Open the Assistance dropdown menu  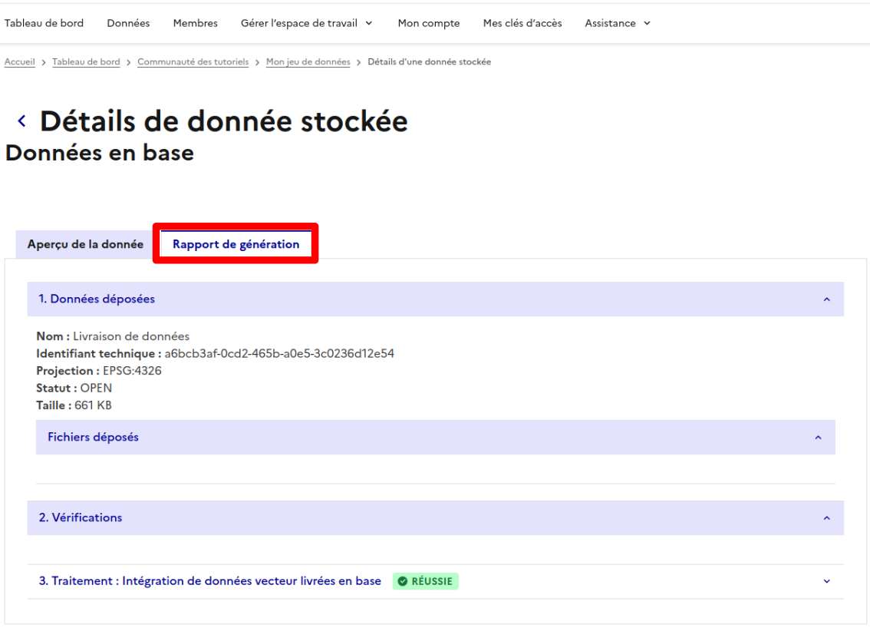[x=617, y=23]
